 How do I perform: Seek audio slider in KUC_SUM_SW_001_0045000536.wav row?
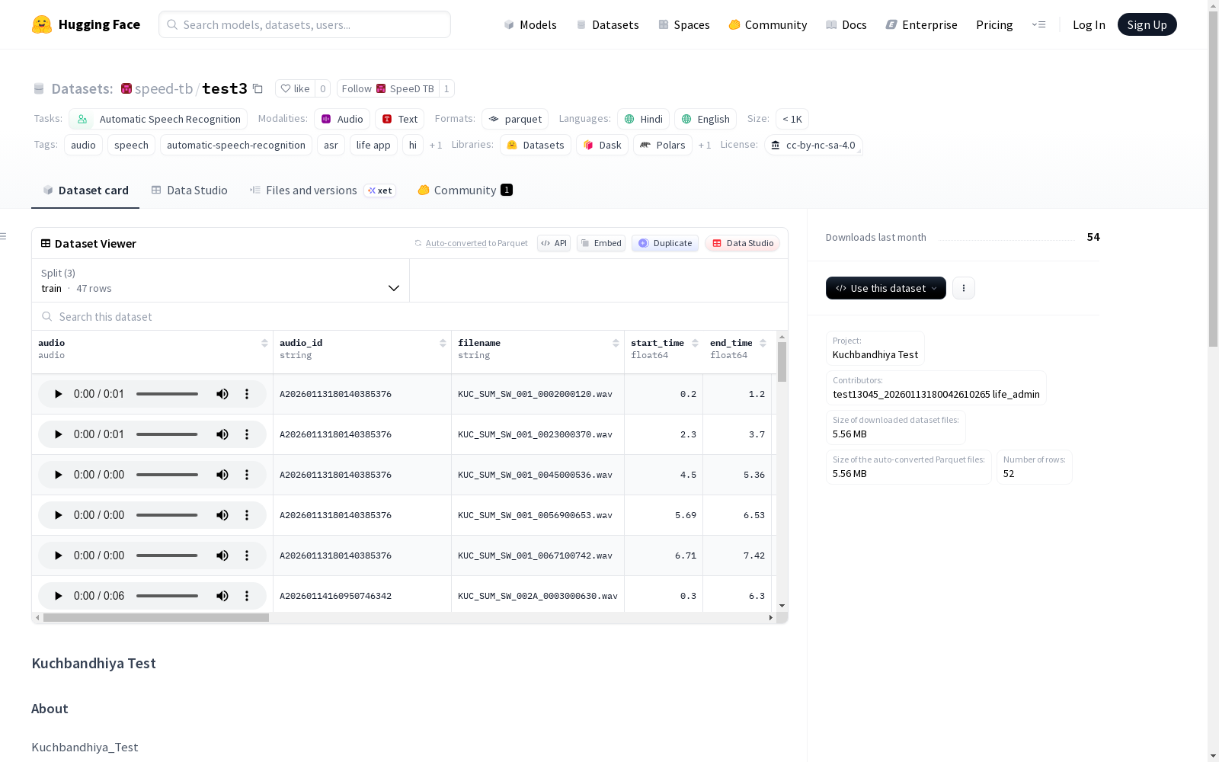[167, 475]
